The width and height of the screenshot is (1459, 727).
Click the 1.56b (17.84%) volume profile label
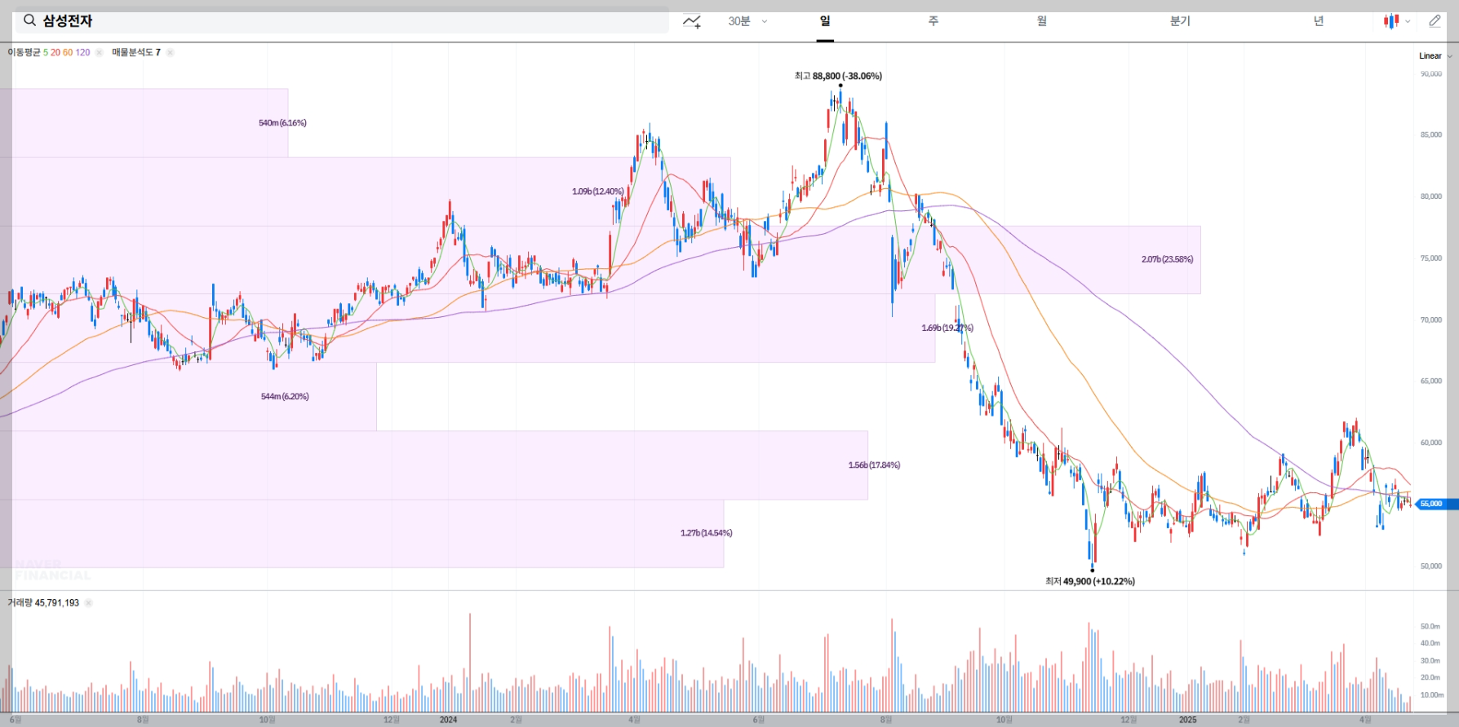click(x=874, y=465)
